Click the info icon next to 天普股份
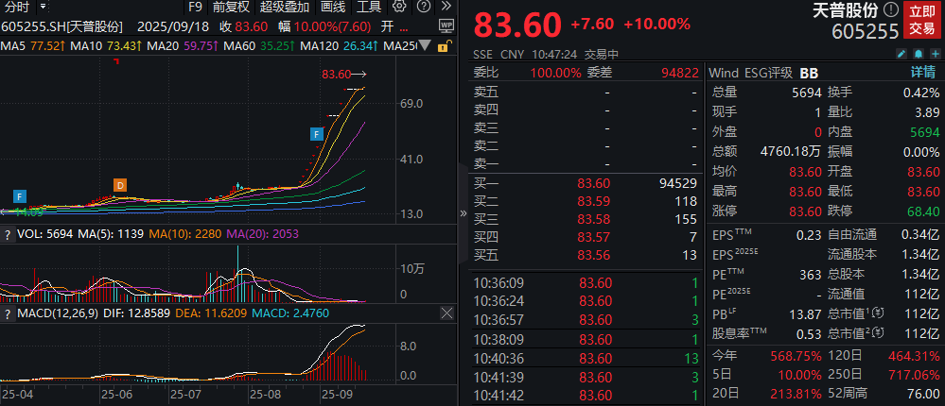 point(892,10)
